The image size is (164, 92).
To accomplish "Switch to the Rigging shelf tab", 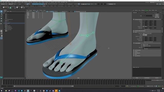I will (x=23, y=6).
